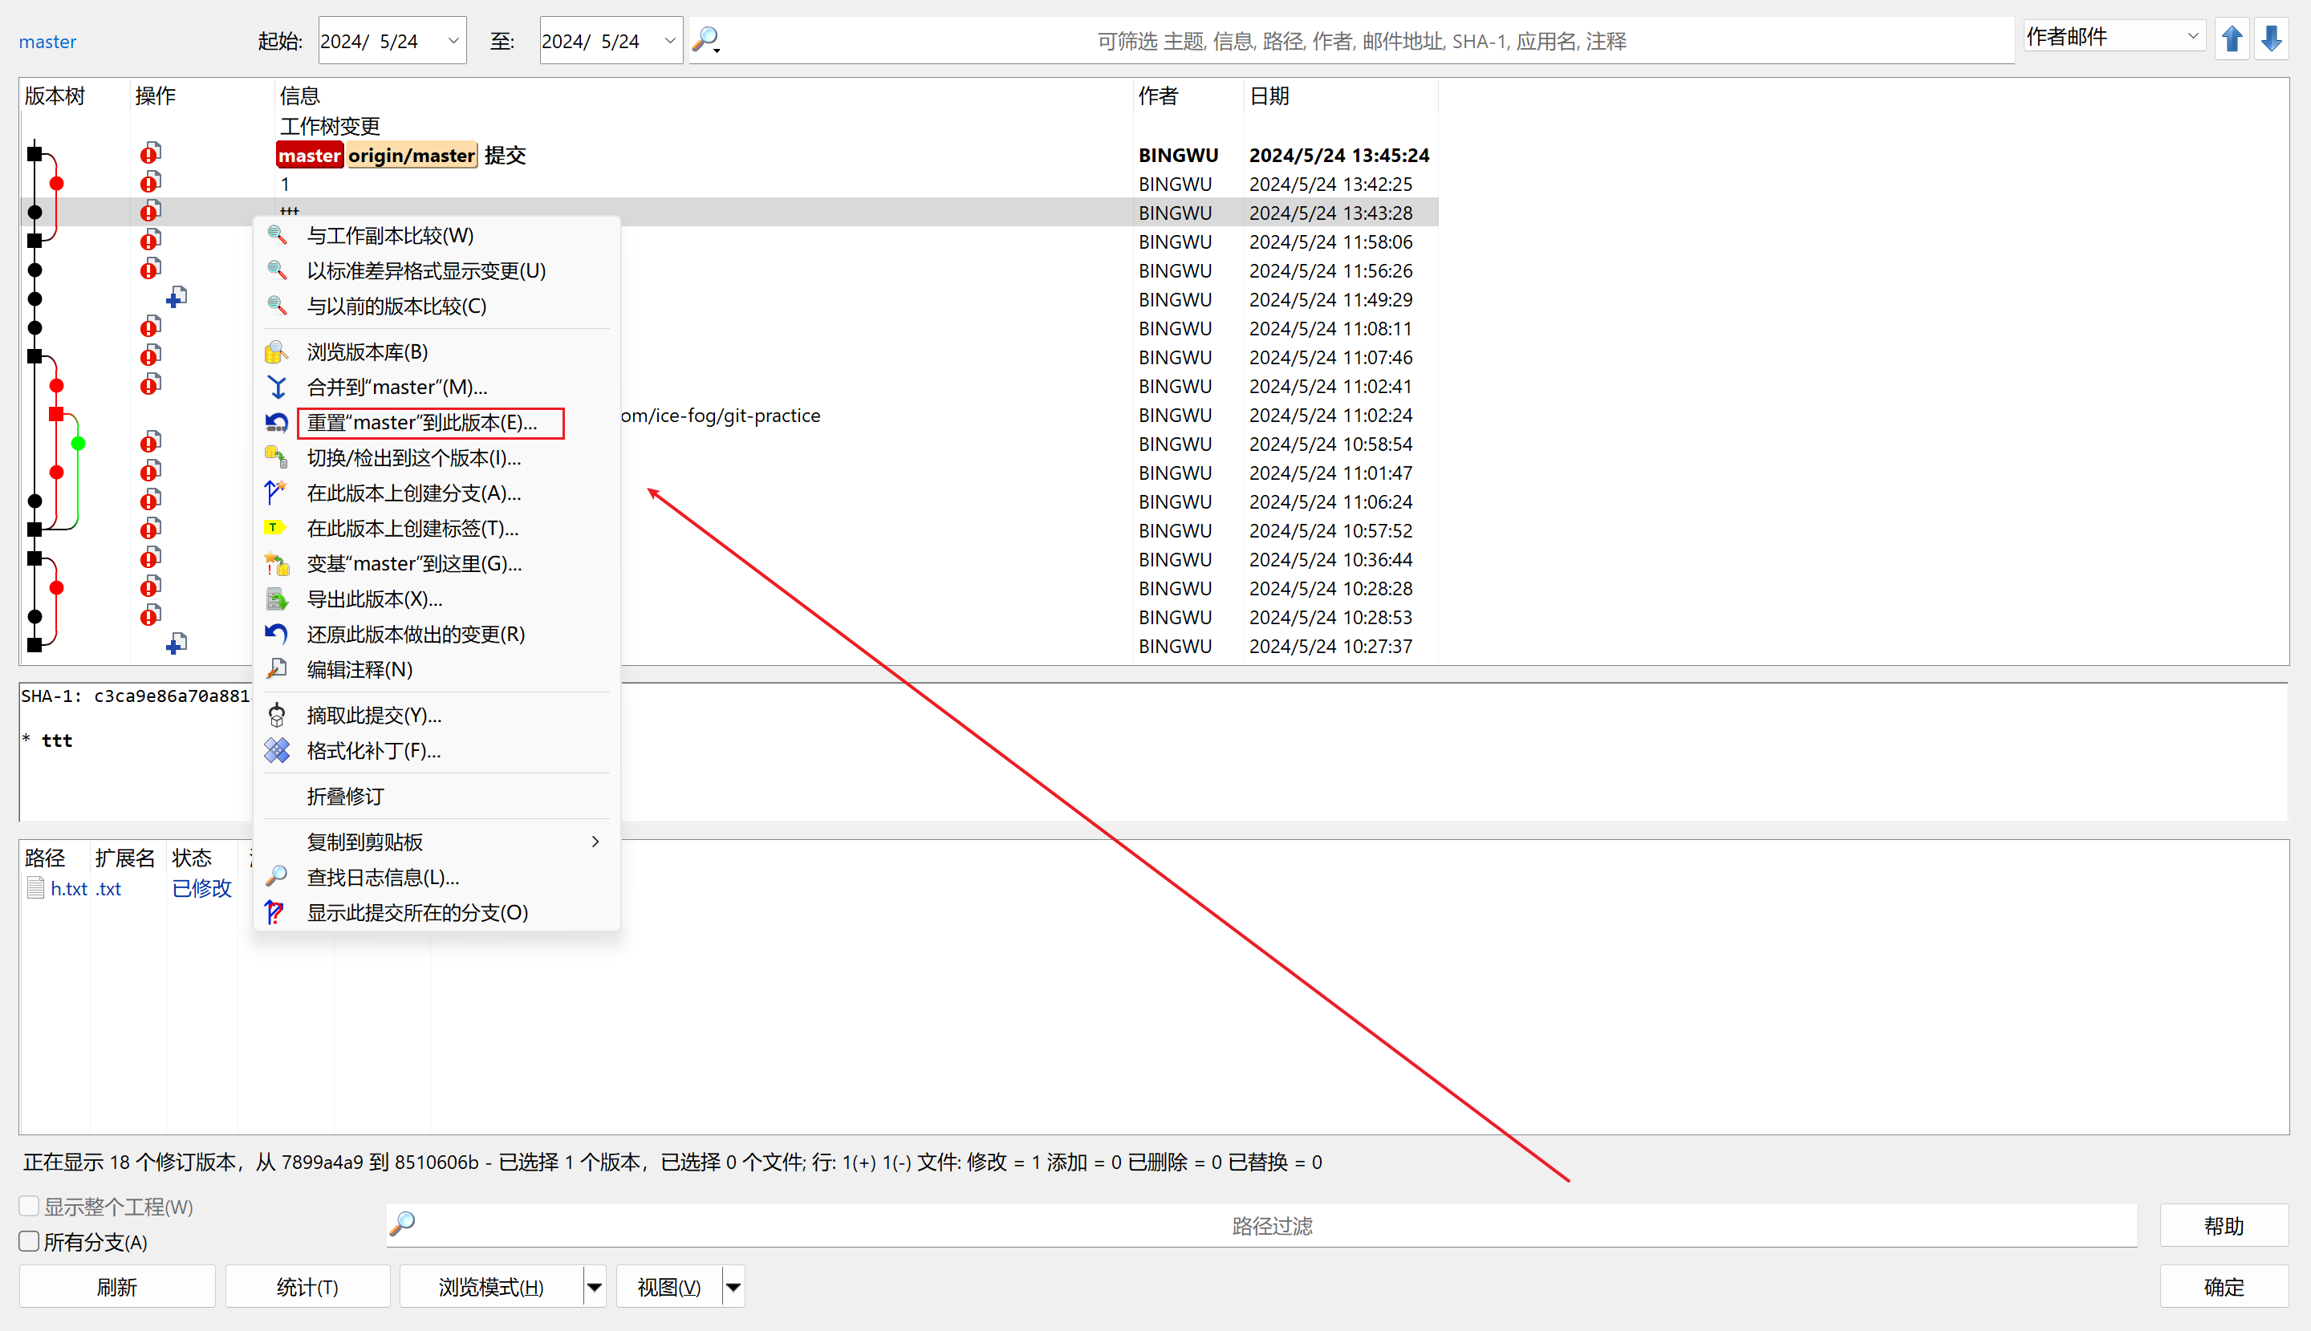Click the statistics button
Image resolution: width=2311 pixels, height=1331 pixels.
307,1287
